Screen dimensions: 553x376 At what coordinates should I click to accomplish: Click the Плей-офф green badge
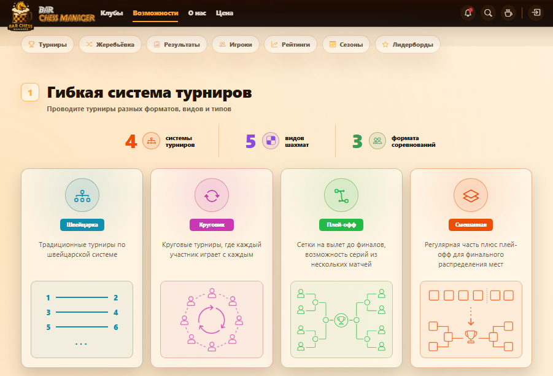(341, 224)
